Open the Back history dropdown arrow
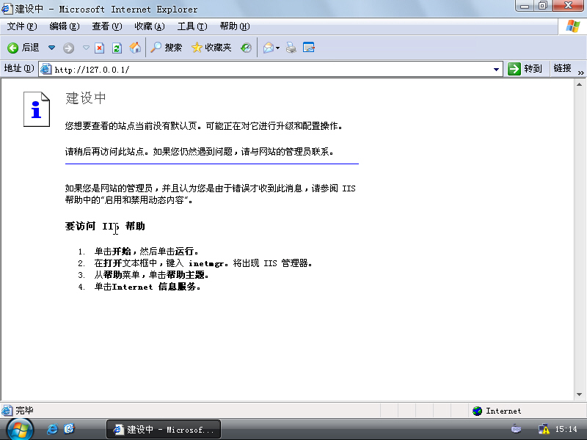The width and height of the screenshot is (587, 440). pyautogui.click(x=51, y=48)
